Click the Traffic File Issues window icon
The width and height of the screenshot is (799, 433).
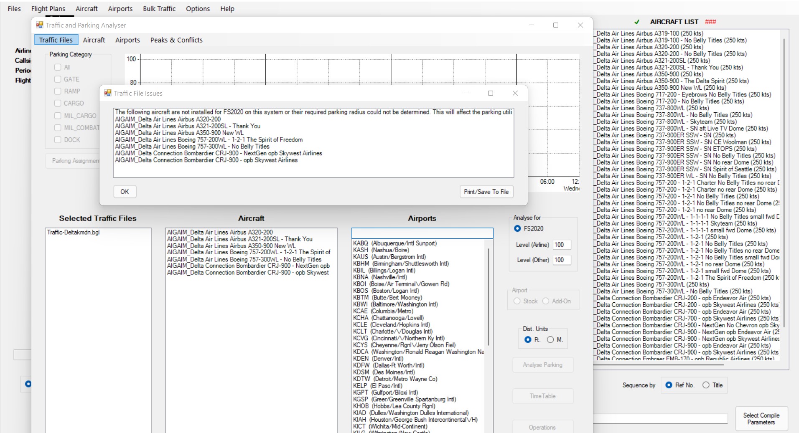click(x=107, y=93)
